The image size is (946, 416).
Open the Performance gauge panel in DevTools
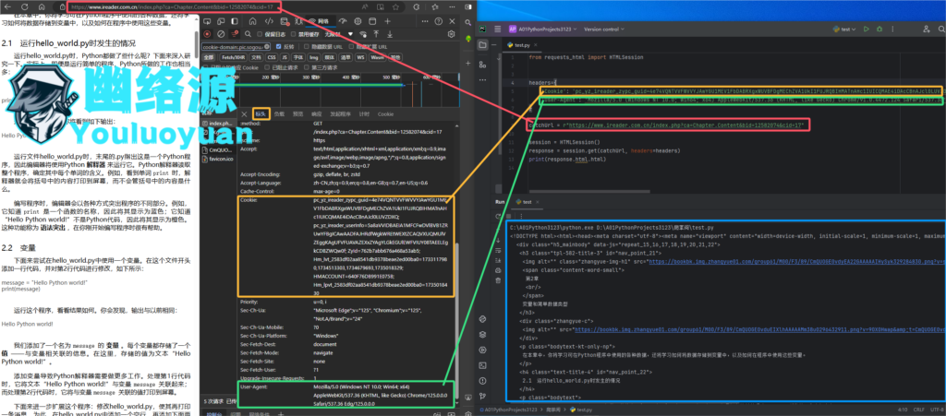343,21
